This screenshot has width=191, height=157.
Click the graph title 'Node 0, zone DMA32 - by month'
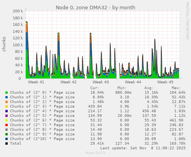click(x=95, y=8)
